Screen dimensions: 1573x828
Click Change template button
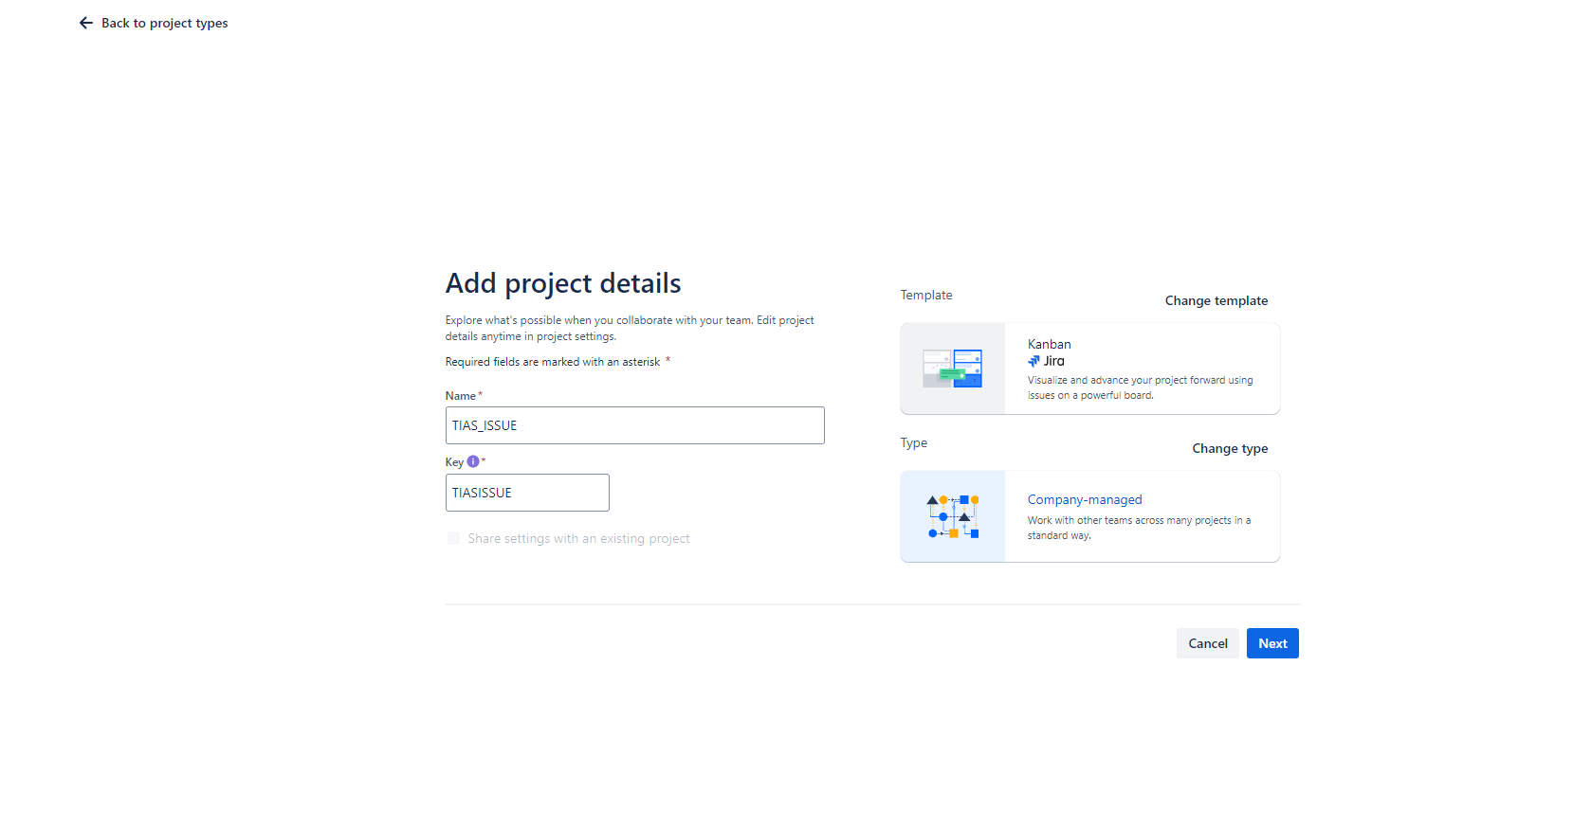pyautogui.click(x=1216, y=300)
